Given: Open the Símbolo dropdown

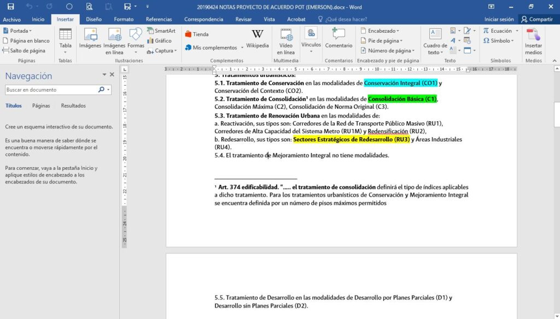Looking at the screenshot, I should point(498,40).
